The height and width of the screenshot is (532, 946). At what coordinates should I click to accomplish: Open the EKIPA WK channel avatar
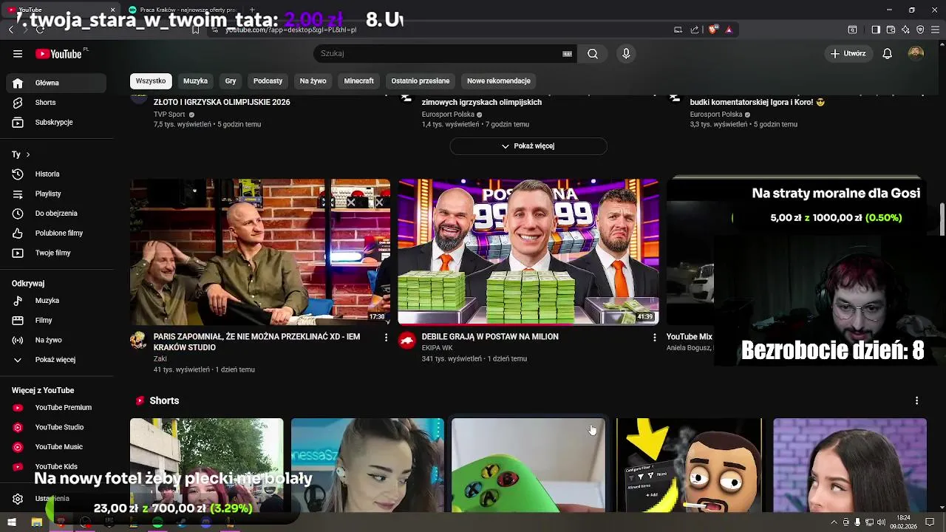pyautogui.click(x=406, y=340)
